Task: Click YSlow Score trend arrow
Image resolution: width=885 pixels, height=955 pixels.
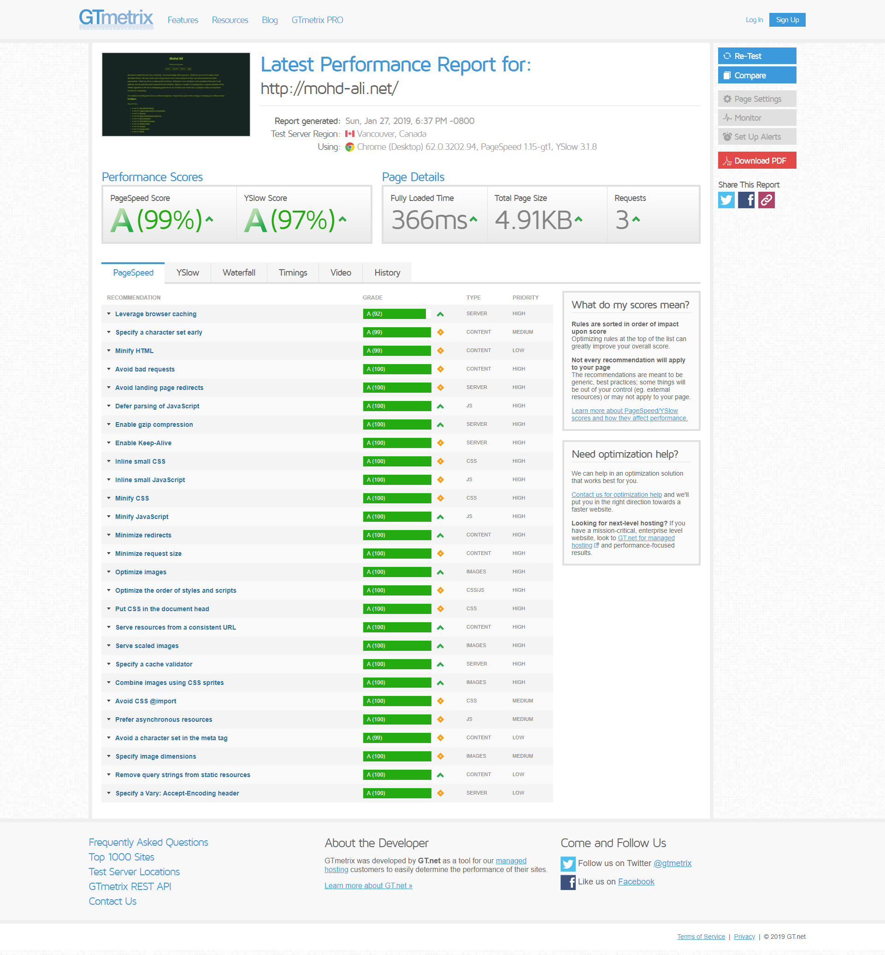Action: click(342, 219)
